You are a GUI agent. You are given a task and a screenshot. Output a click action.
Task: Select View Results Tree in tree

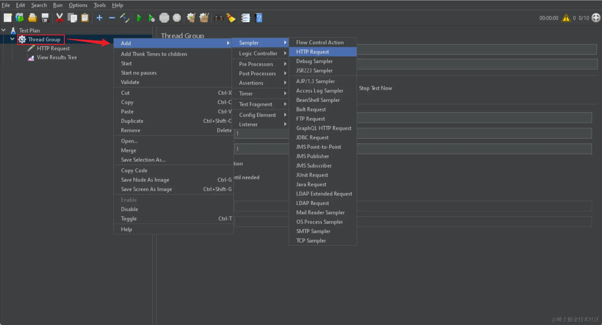57,57
